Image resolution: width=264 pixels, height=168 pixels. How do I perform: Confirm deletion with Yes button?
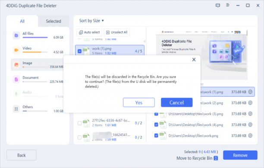click(139, 102)
